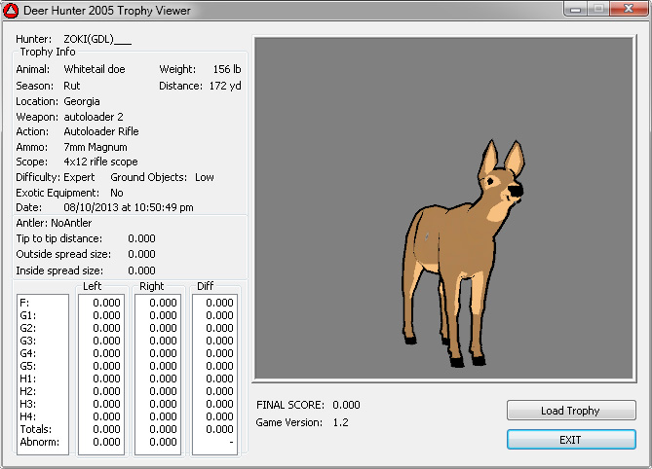Click the FINAL SCORE value 0.000
The height and width of the screenshot is (469, 652).
[x=346, y=405]
